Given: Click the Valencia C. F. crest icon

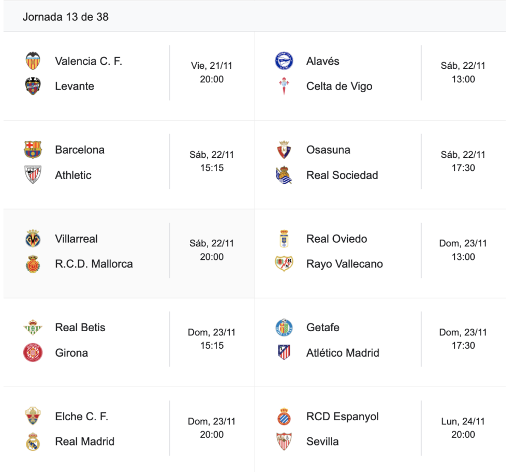Looking at the screenshot, I should click(x=33, y=61).
